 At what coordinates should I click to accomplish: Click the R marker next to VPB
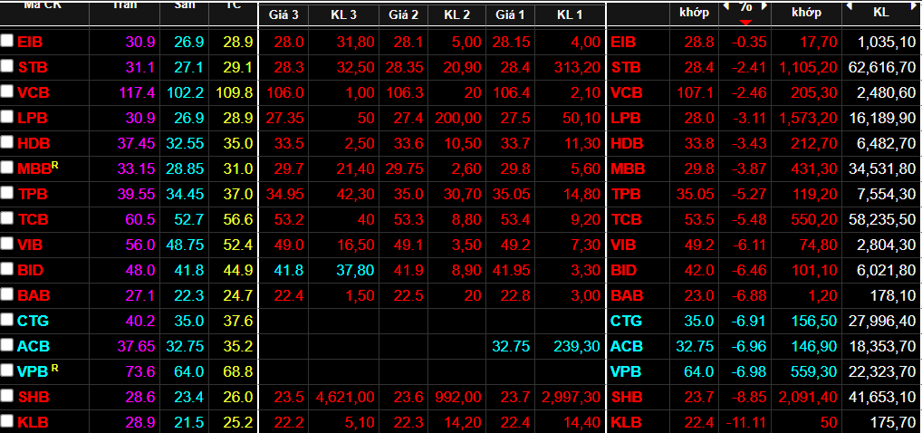pyautogui.click(x=55, y=367)
